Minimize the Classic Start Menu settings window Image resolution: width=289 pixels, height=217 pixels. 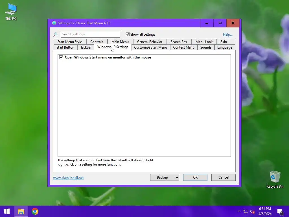207,23
